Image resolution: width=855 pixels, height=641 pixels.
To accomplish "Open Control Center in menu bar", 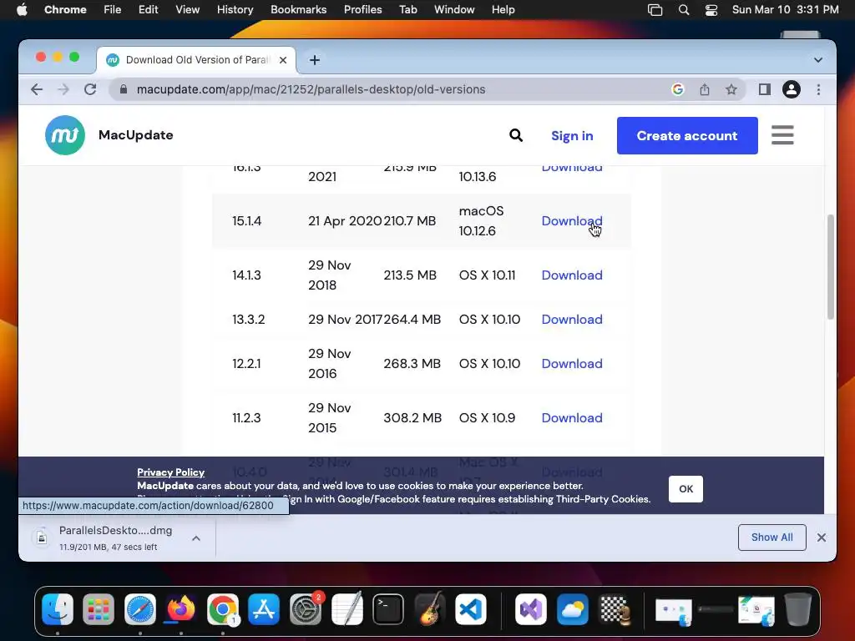I will (x=711, y=10).
